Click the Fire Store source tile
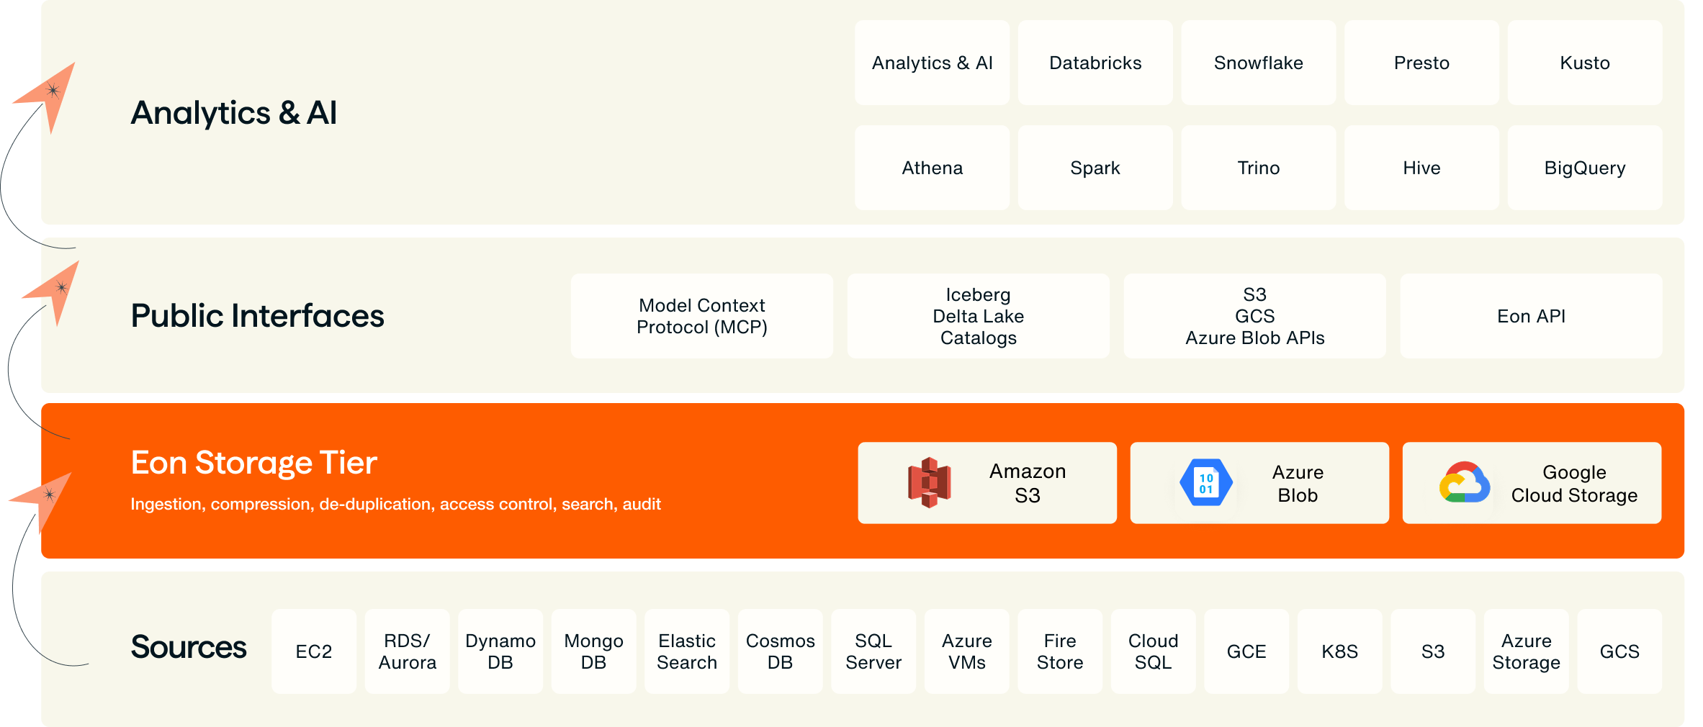This screenshot has width=1703, height=727. 1060,651
